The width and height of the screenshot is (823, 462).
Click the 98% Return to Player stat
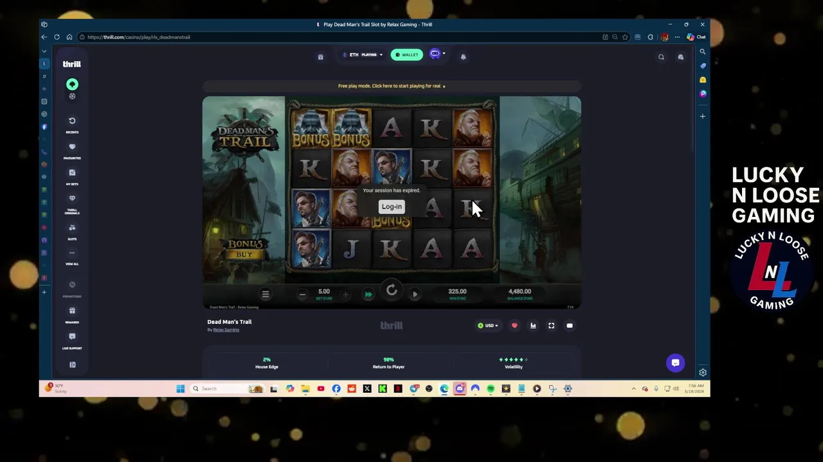pyautogui.click(x=388, y=363)
